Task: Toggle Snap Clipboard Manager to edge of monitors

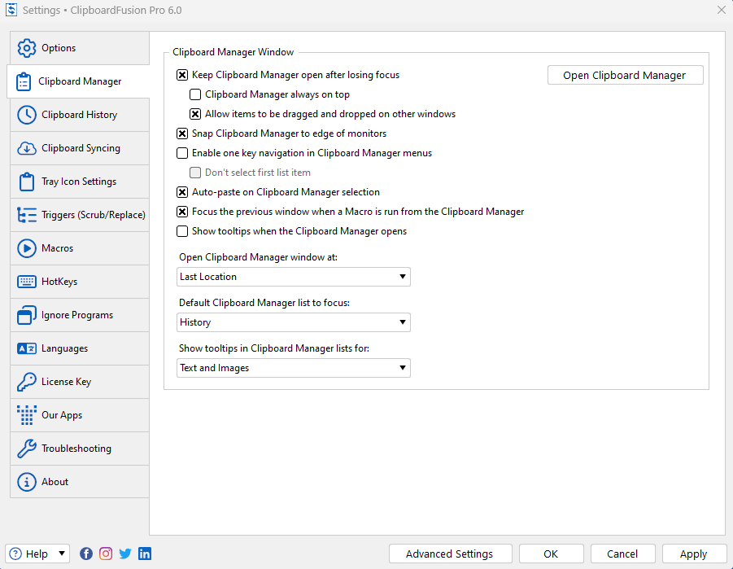Action: click(182, 133)
